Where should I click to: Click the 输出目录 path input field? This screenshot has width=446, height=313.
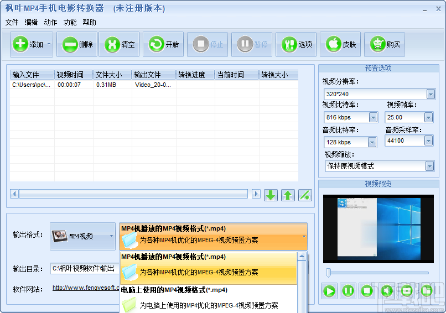pos(84,269)
